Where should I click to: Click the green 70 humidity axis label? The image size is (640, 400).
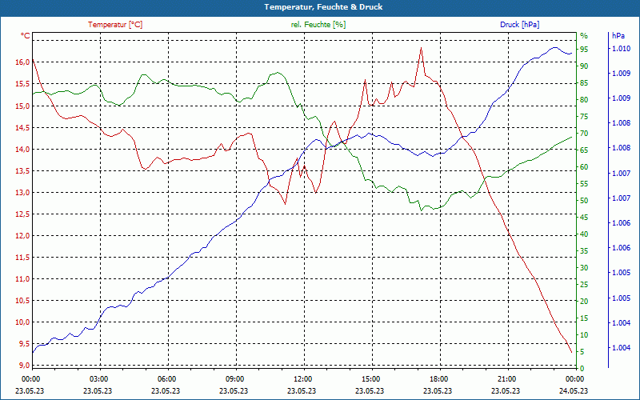pos(584,134)
